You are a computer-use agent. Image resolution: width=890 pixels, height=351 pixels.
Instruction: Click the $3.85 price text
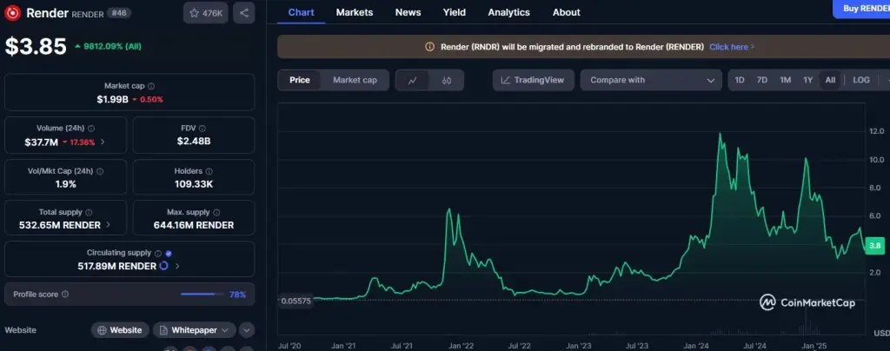point(36,47)
